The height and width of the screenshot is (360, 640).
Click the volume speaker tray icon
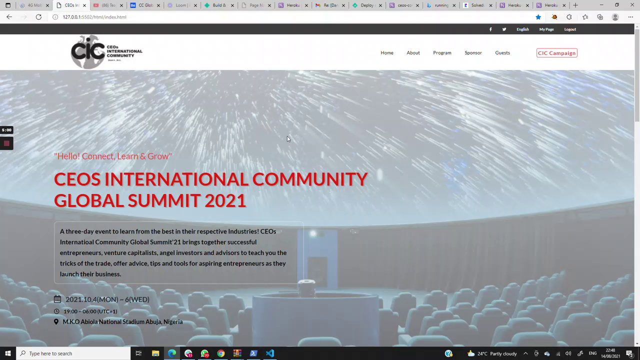(x=569, y=353)
